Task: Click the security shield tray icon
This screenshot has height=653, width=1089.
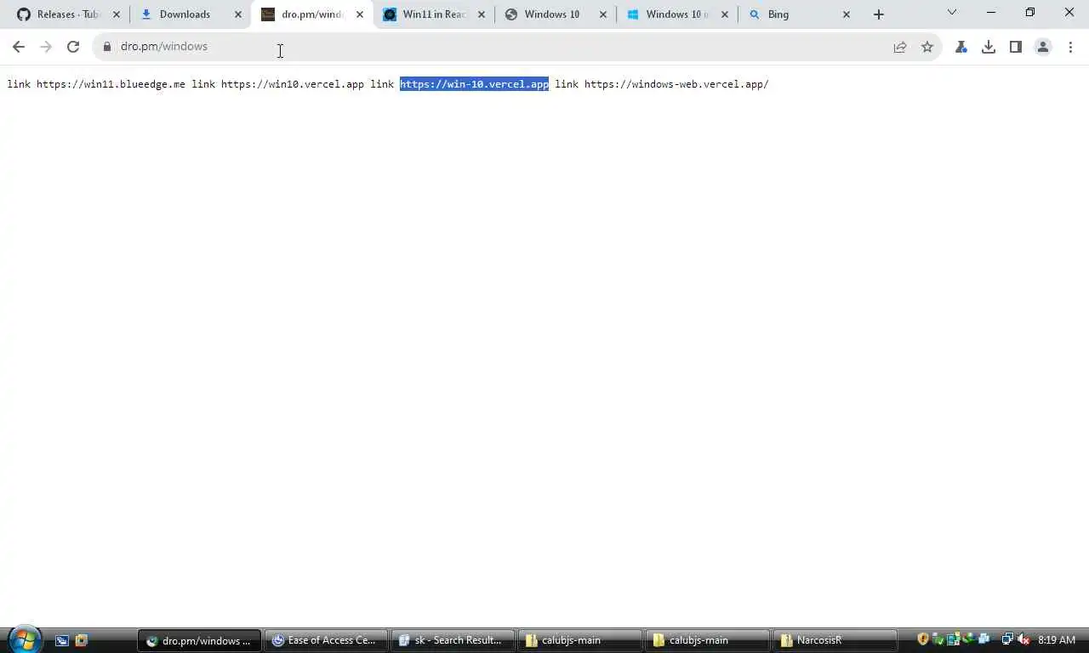Action: tap(923, 639)
